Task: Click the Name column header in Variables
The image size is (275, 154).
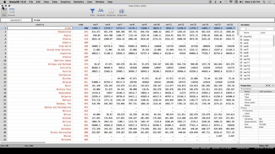Action: [x=246, y=33]
